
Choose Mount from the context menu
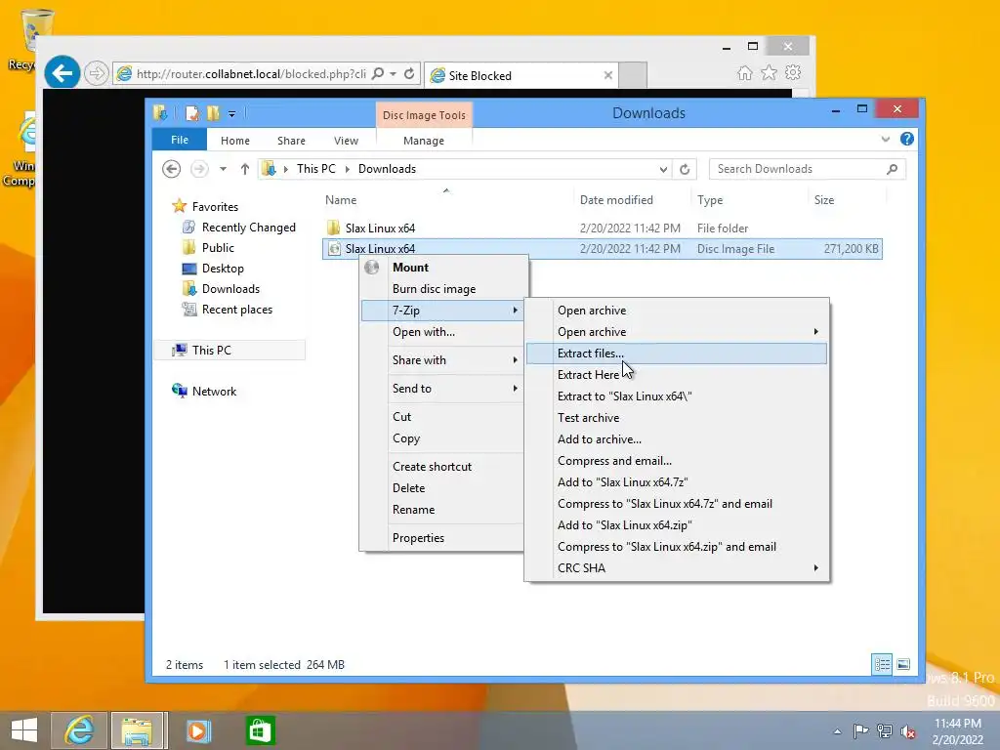pyautogui.click(x=444, y=268)
